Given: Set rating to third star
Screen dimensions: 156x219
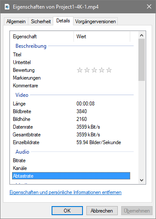Looking at the screenshot, I should tap(94, 70).
